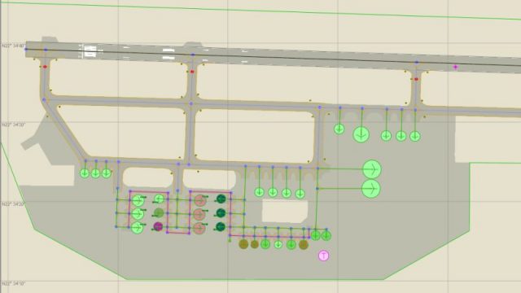Select the bottom dark-green parking spot
Viewport: 521px width, 293px height.
pos(221,227)
